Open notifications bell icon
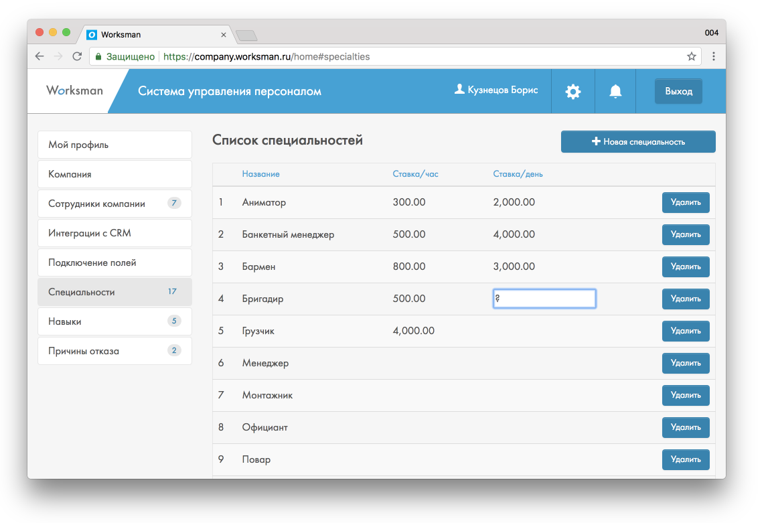The height and width of the screenshot is (523, 770). pos(615,91)
